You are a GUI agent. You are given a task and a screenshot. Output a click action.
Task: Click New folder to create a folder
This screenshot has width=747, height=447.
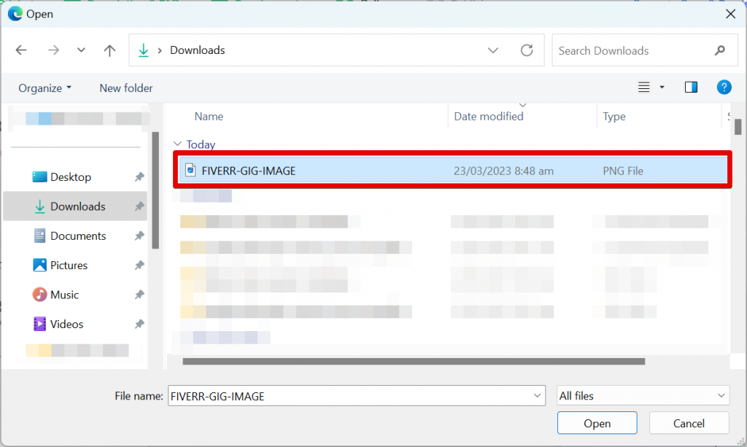click(x=125, y=88)
